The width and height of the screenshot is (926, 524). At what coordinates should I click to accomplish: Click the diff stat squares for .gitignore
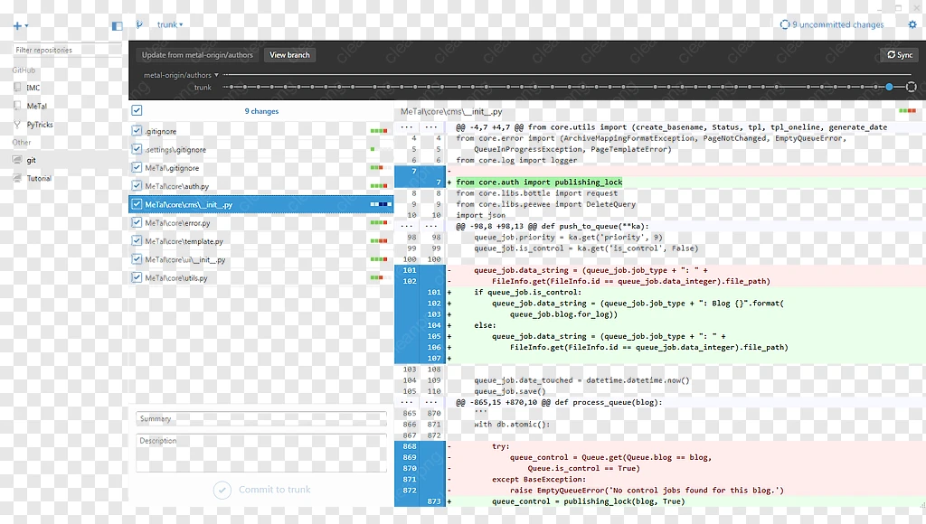379,131
